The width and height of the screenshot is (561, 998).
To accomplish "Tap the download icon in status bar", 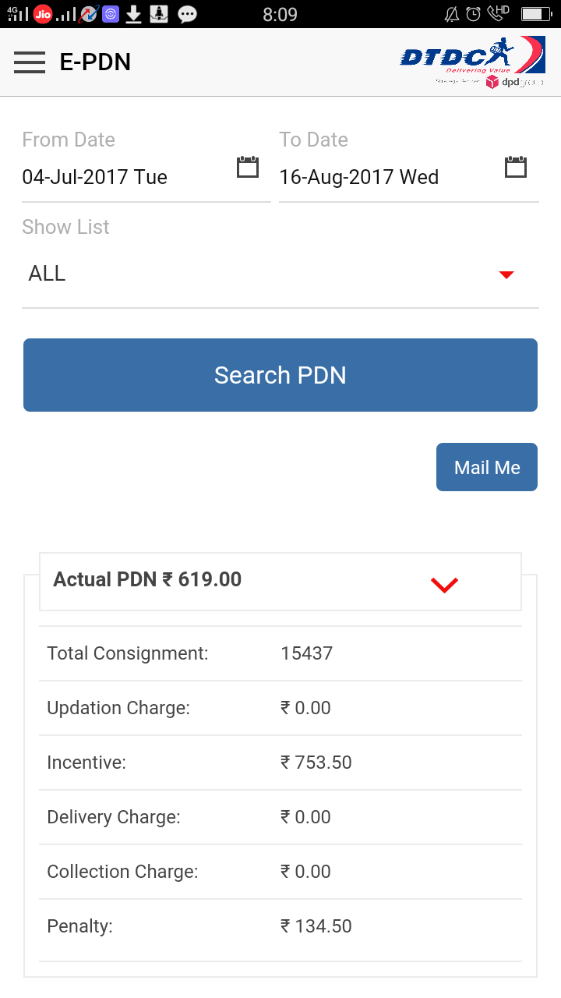I will 134,13.
